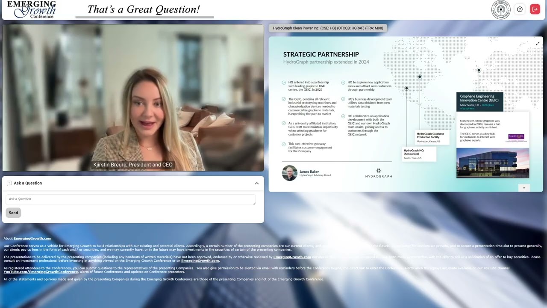Viewport: 547px width, 308px height.
Task: Open the EmergingGrowth.com link in About heading
Action: pos(32,238)
